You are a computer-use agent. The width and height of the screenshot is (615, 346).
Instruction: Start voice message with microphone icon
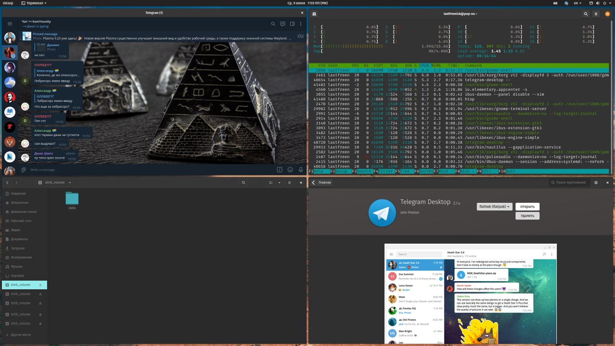point(300,170)
